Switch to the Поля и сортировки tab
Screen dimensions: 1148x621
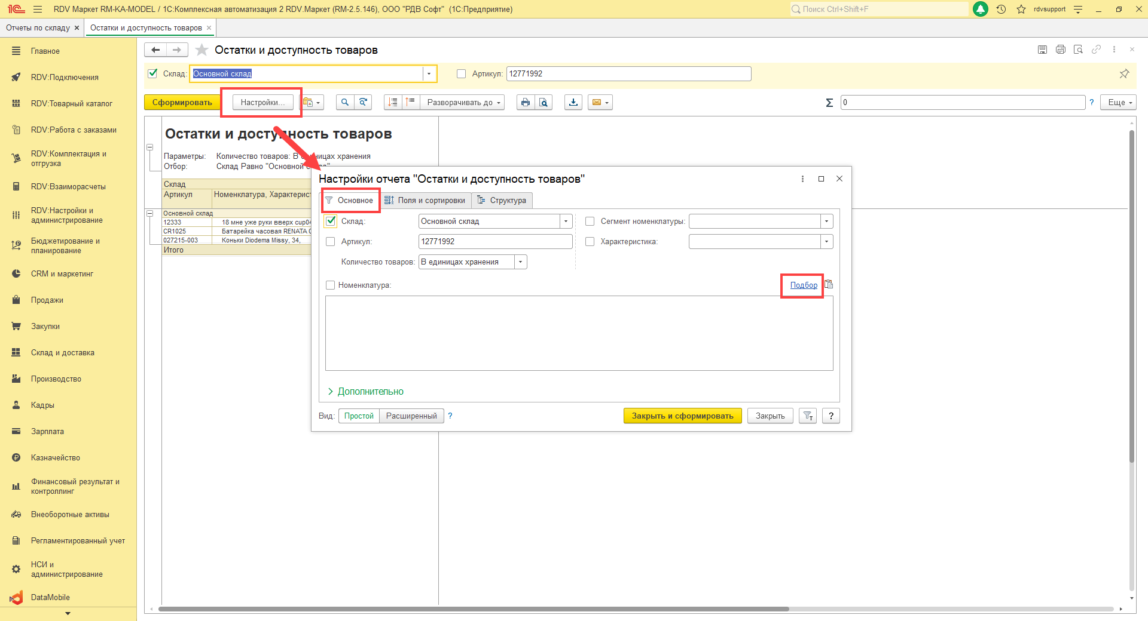[425, 201]
